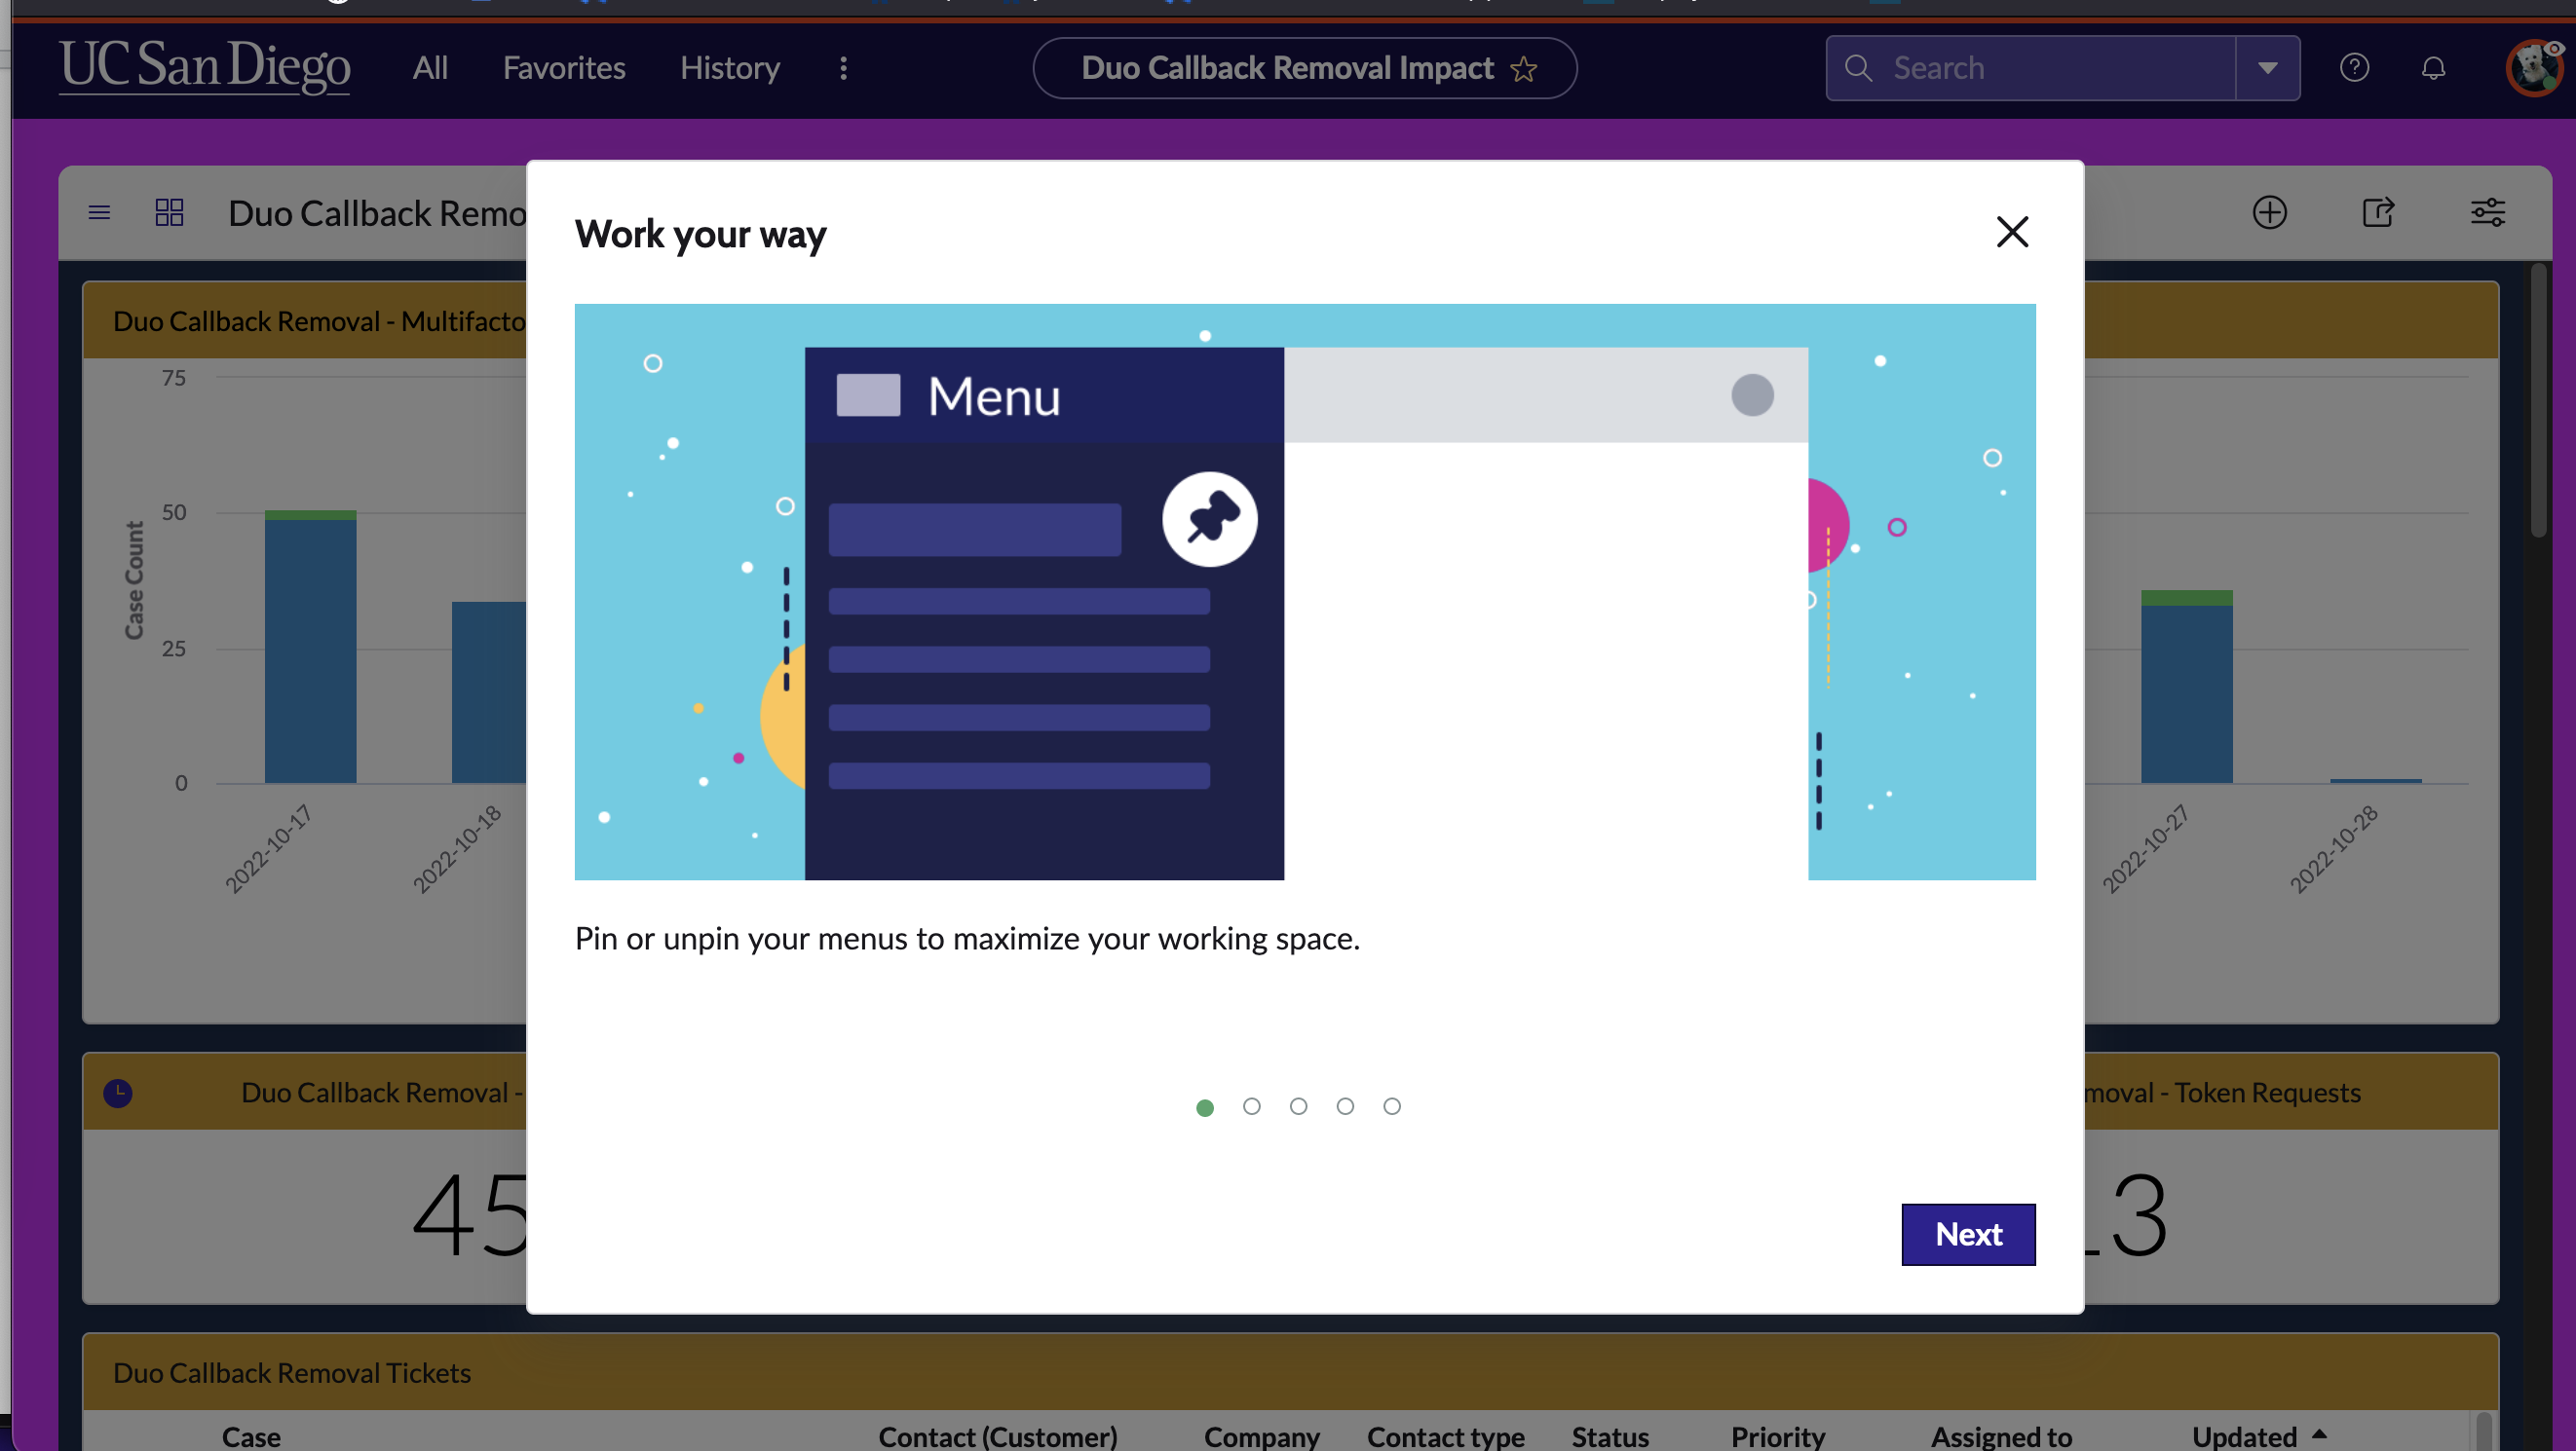
Task: Open the user avatar menu
Action: coord(2533,68)
